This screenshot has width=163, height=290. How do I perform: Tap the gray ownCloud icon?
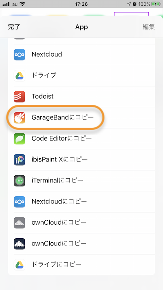(x=20, y=222)
